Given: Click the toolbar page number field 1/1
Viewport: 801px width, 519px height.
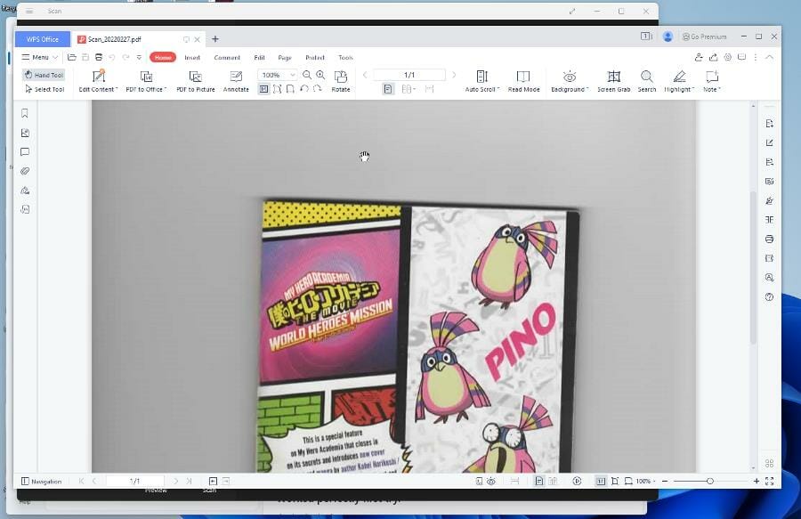Looking at the screenshot, I should click(409, 75).
